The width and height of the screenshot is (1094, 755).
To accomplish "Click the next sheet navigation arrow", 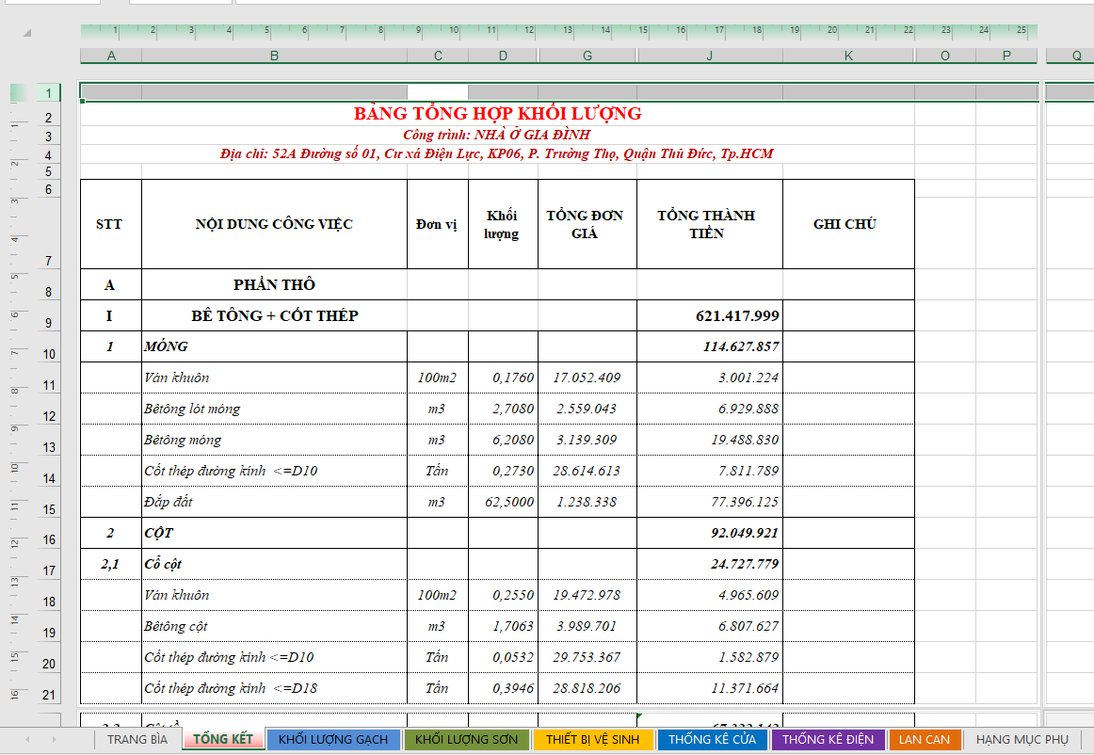I will (x=55, y=739).
